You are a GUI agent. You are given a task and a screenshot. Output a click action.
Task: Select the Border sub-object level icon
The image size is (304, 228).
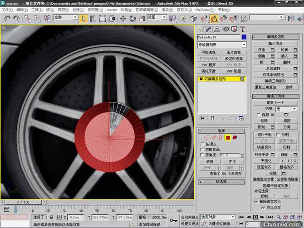pyautogui.click(x=220, y=138)
